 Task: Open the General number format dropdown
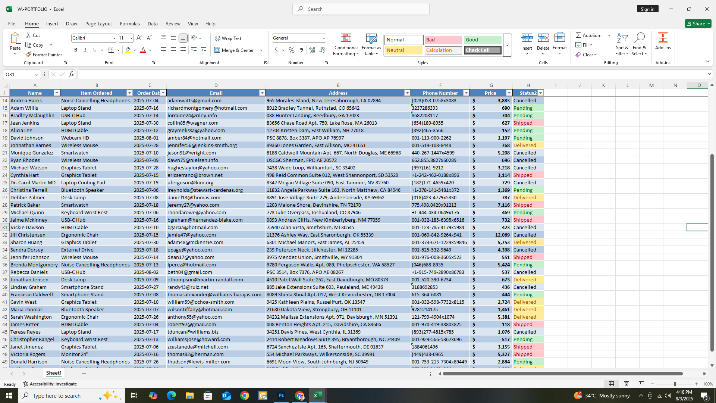tap(323, 38)
